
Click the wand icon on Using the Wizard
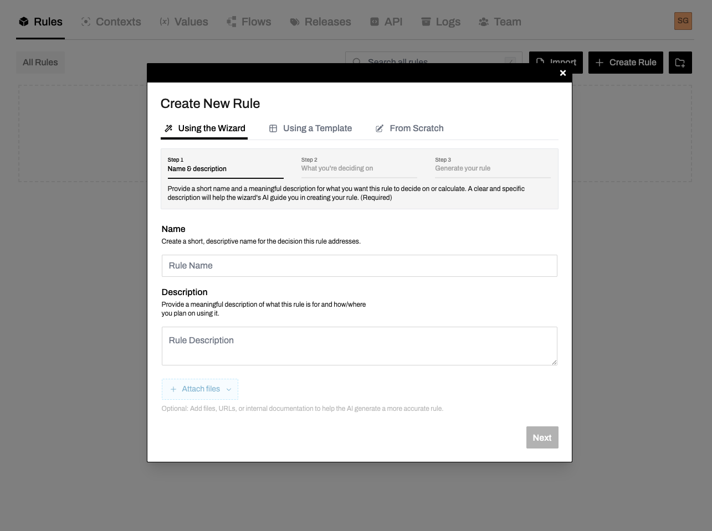(168, 128)
